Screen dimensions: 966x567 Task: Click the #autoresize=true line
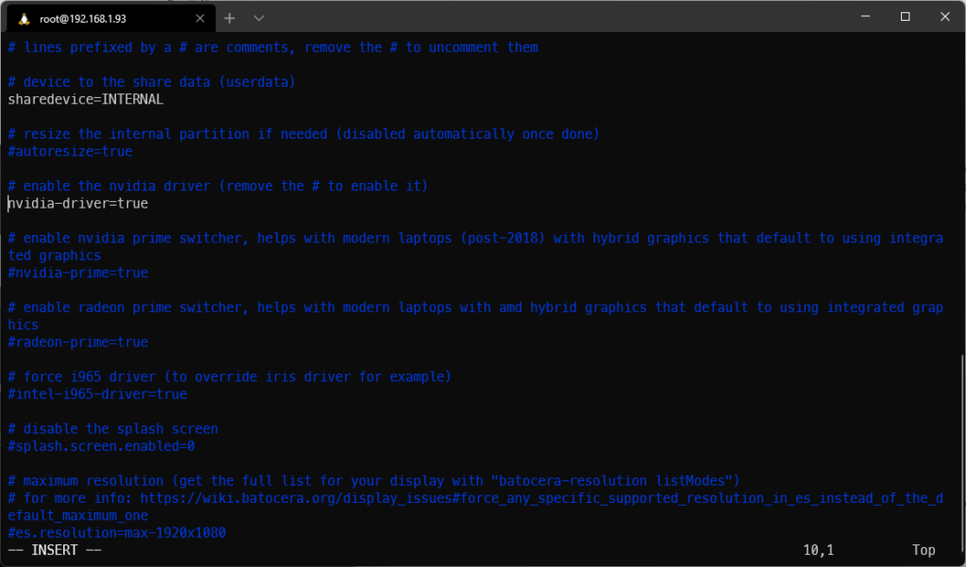pos(70,151)
